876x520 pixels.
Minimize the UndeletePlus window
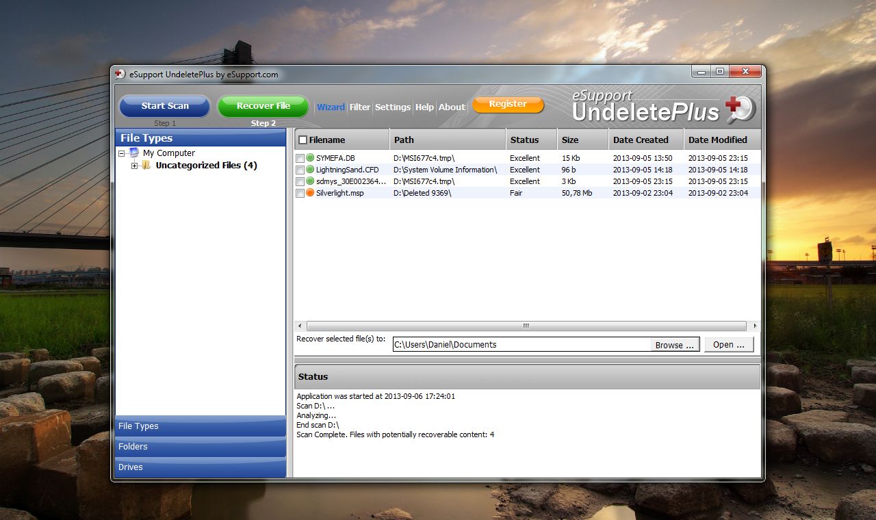(x=701, y=71)
